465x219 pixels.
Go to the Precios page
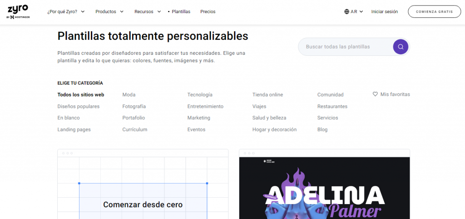pos(208,11)
